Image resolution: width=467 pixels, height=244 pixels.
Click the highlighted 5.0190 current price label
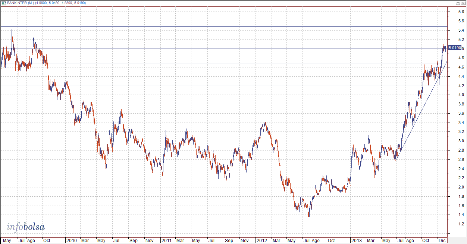[455, 48]
